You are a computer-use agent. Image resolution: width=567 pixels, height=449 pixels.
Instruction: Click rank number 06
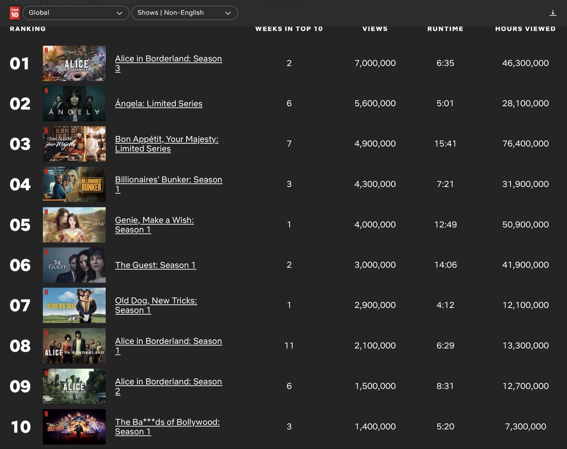pos(20,265)
